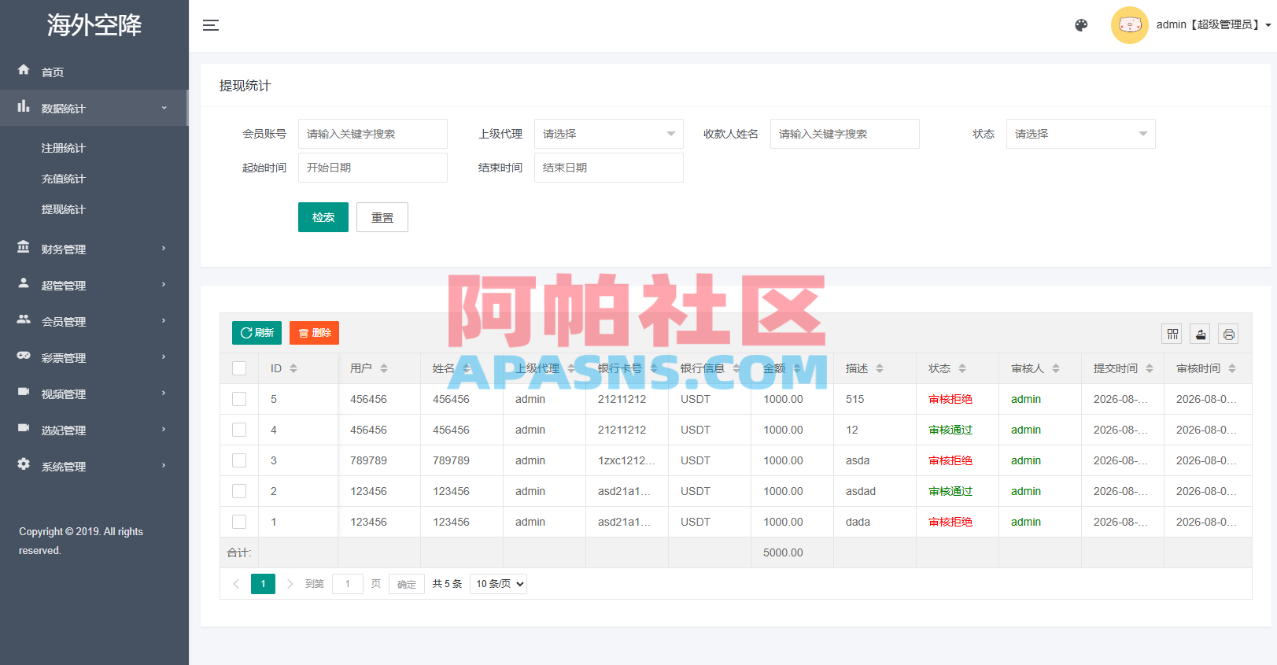Sort by 用户 column arrows
Screen dimensions: 1277x665
pyautogui.click(x=384, y=368)
